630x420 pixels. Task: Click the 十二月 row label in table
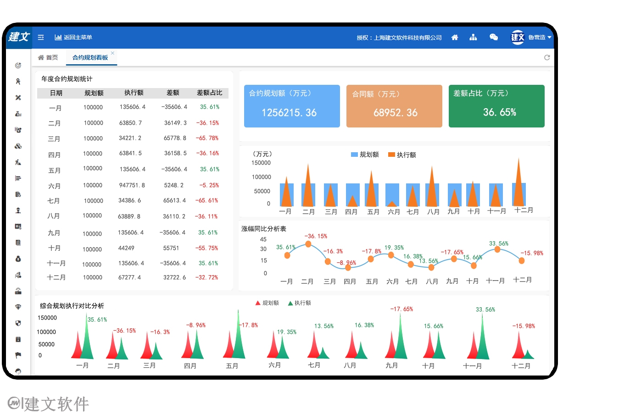[x=56, y=278]
